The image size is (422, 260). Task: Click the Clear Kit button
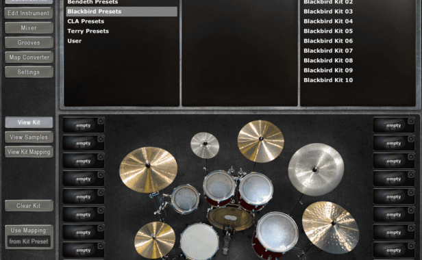[29, 206]
